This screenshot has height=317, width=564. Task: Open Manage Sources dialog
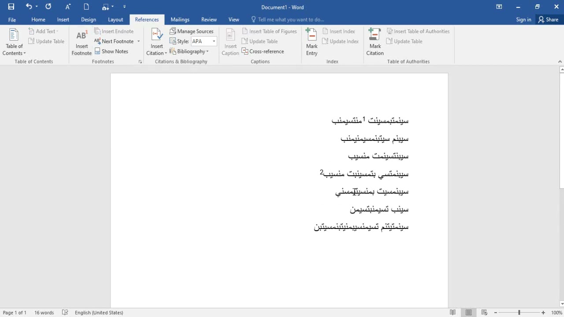(x=191, y=31)
